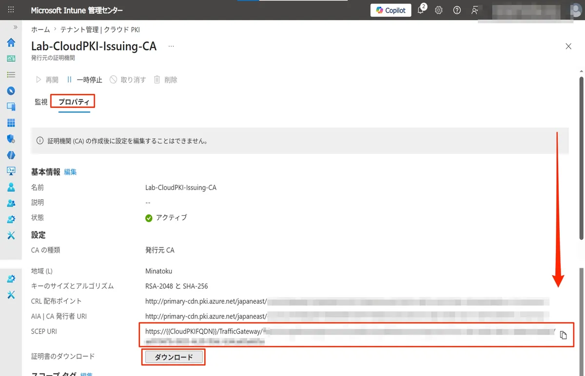
Task: Pause the CA with 一時停止
Action: [x=84, y=80]
